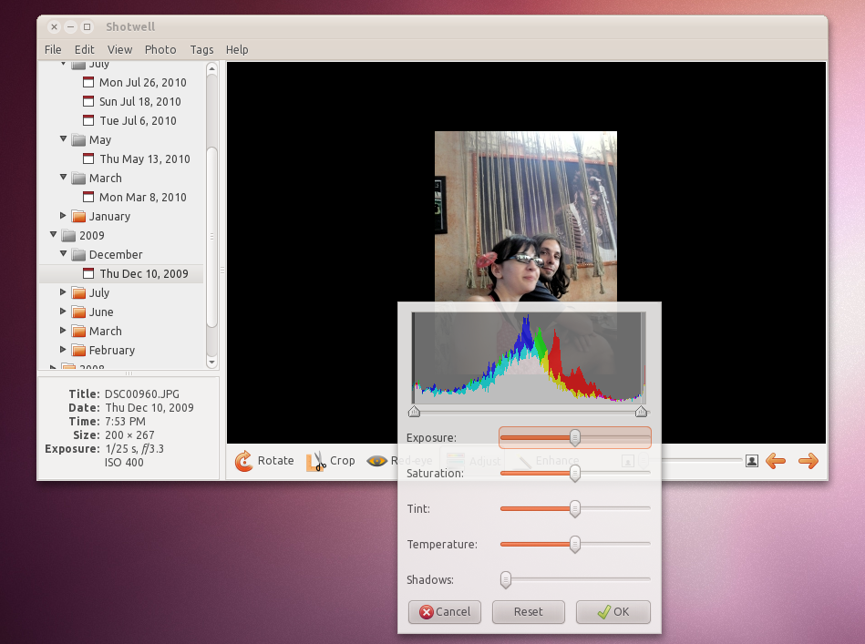Click the 2009 folder icon

(x=68, y=235)
